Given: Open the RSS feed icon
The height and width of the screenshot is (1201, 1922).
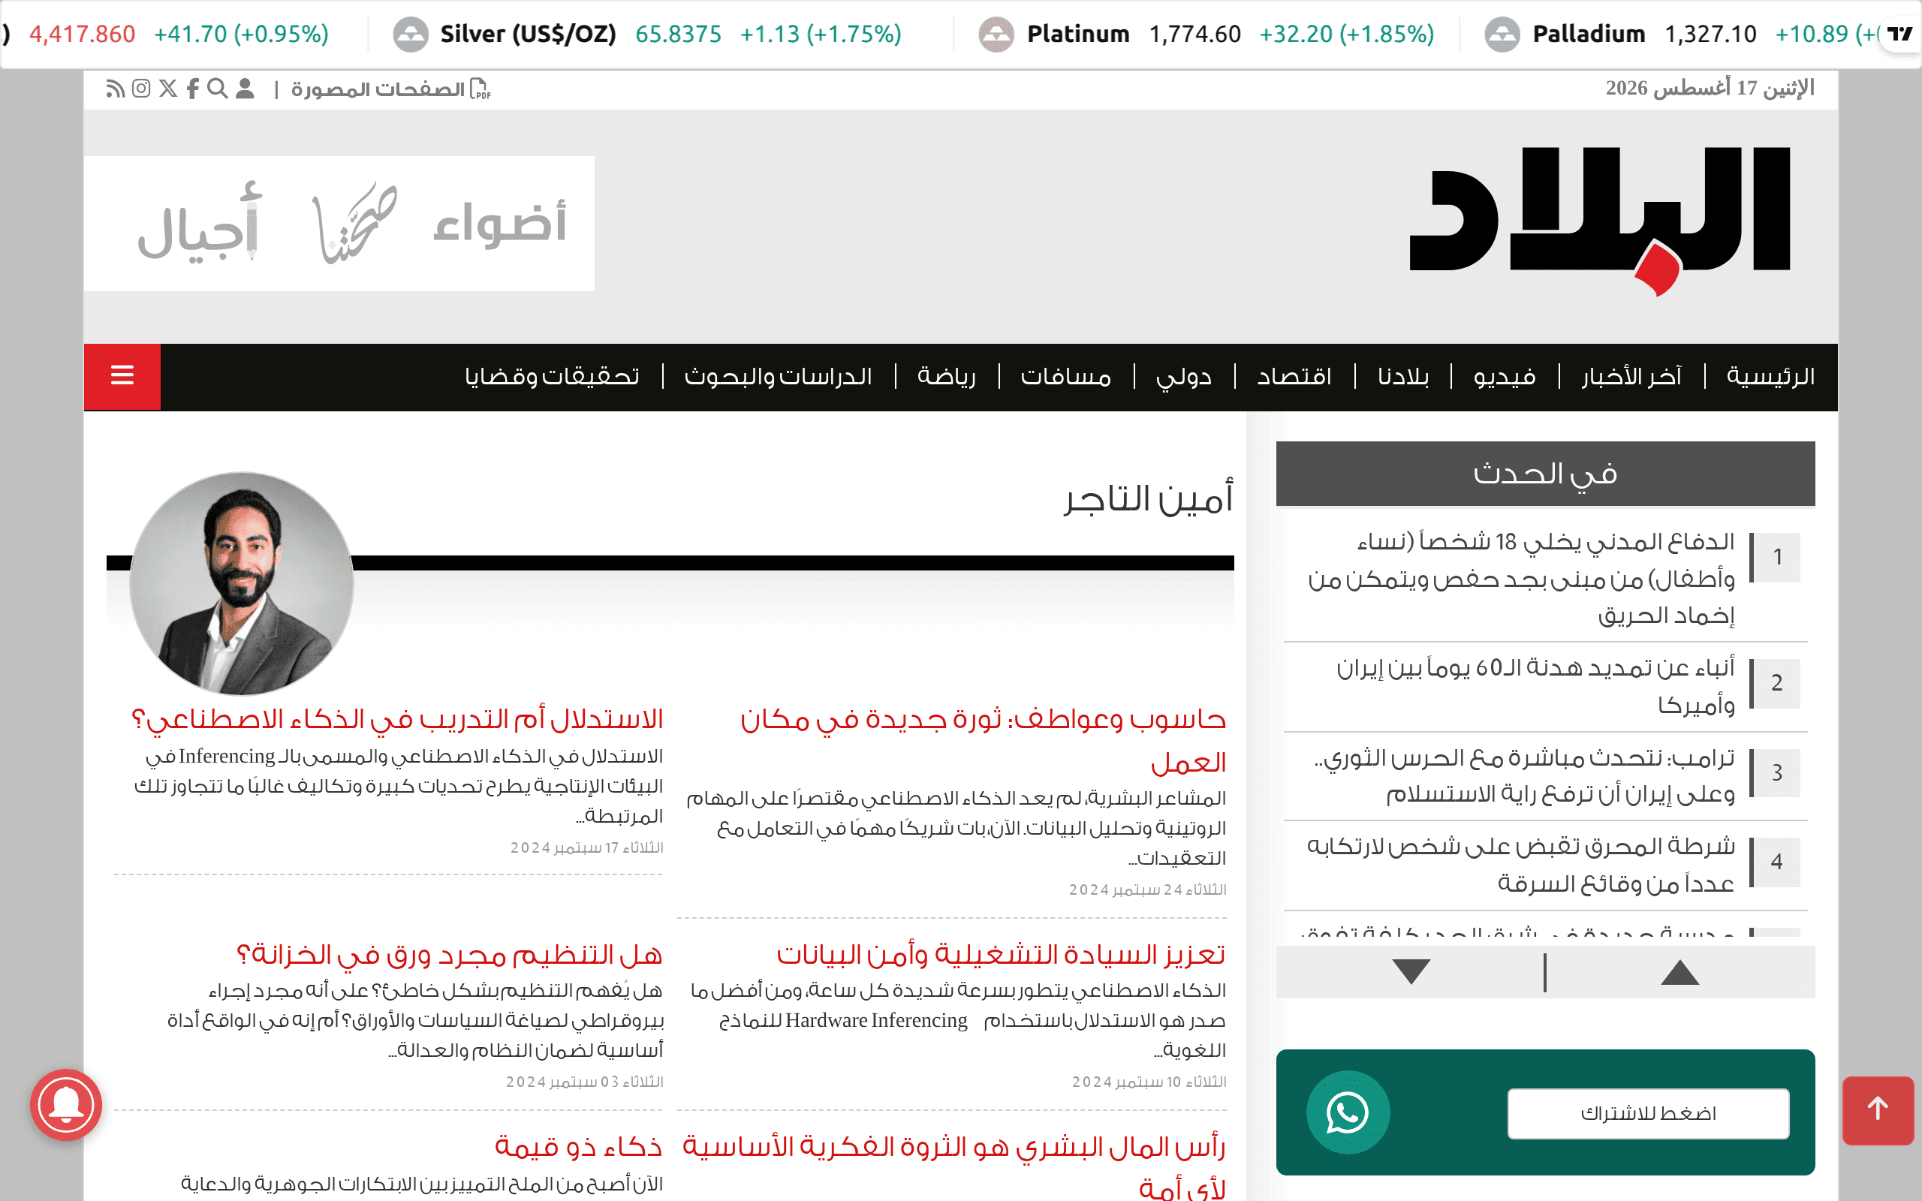Looking at the screenshot, I should tap(115, 88).
